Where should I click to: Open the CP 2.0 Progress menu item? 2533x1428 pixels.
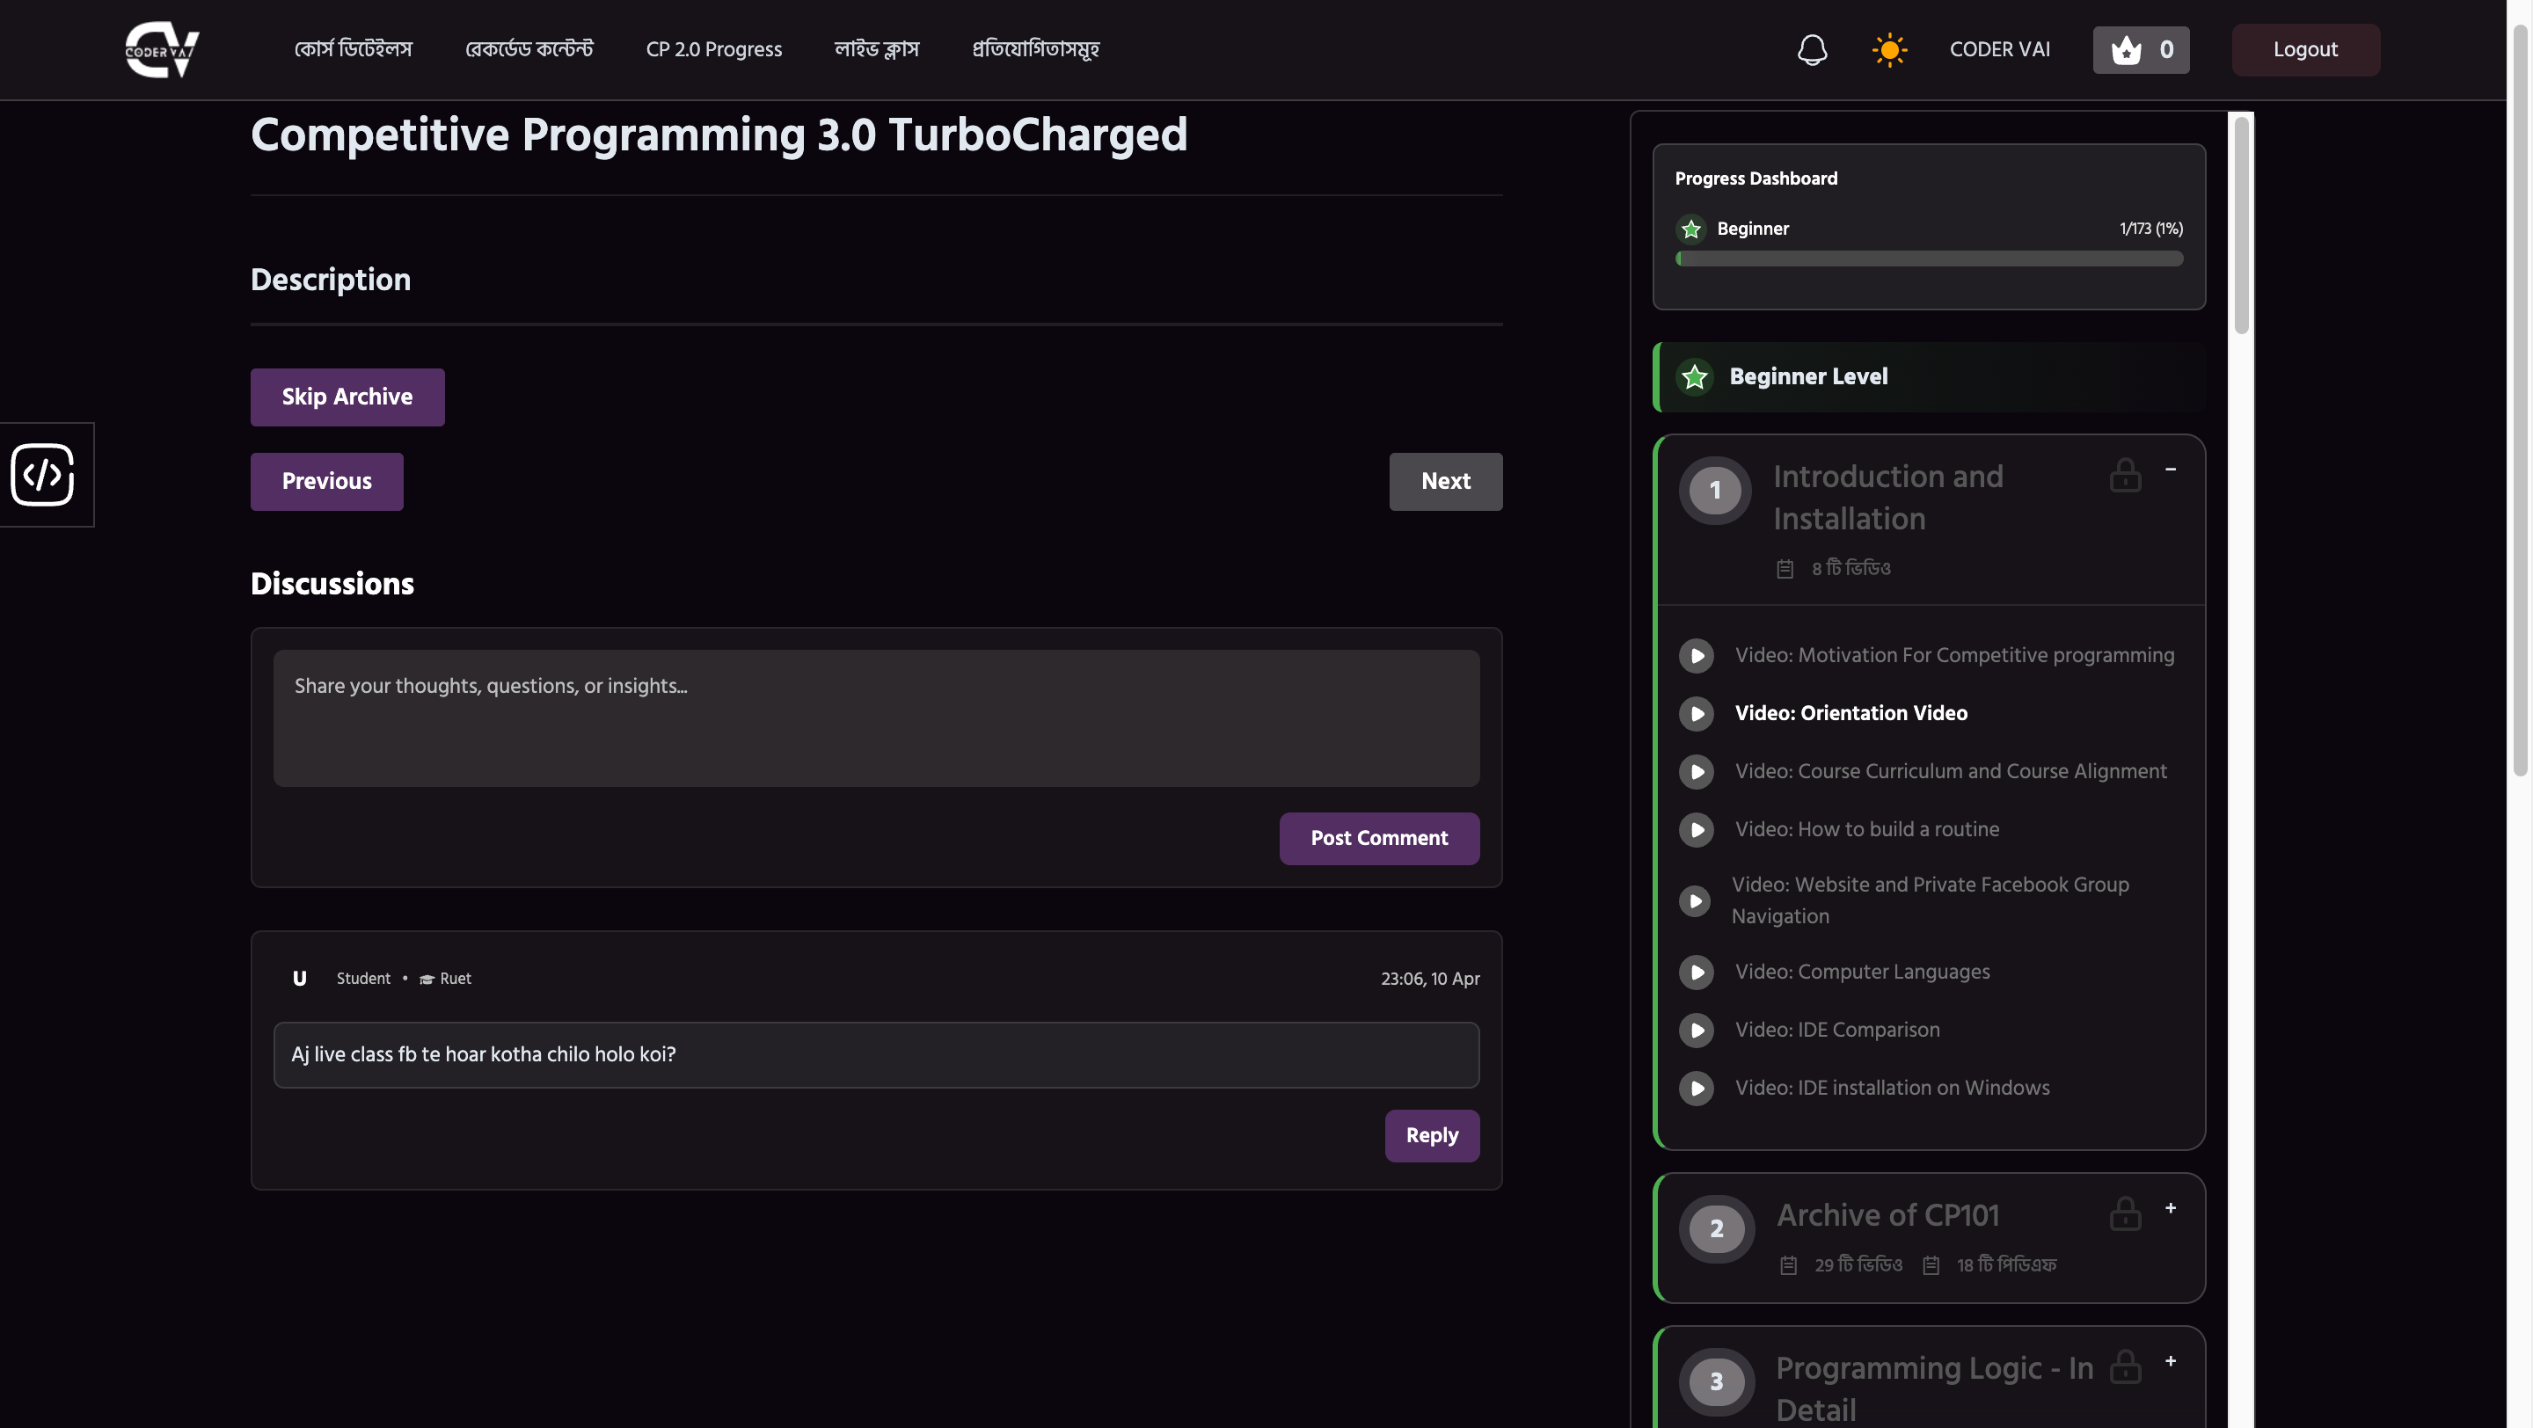click(x=714, y=50)
